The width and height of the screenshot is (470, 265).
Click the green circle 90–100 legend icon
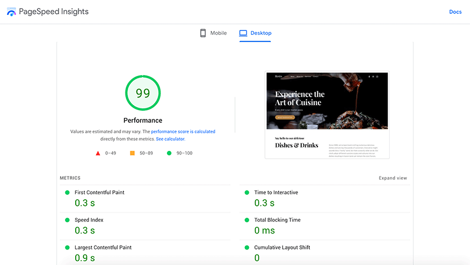point(169,153)
